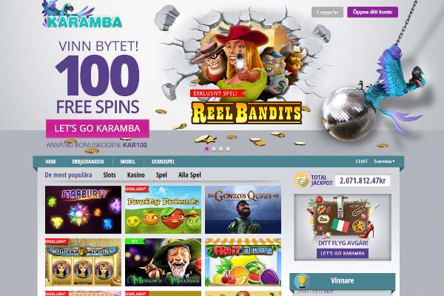Image resolution: width=444 pixels, height=296 pixels.
Task: Open the Chat link
Action: click(361, 161)
